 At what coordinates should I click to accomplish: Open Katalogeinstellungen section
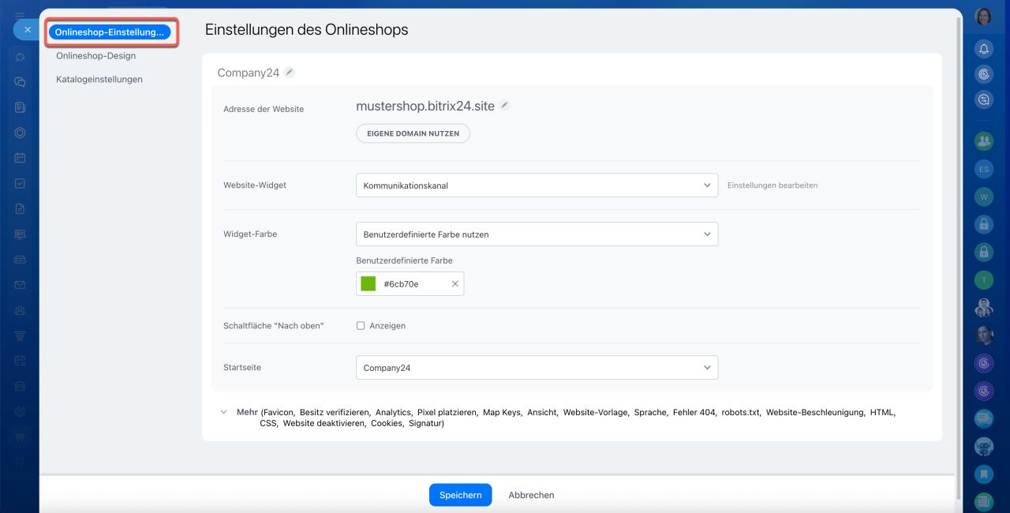pyautogui.click(x=99, y=80)
